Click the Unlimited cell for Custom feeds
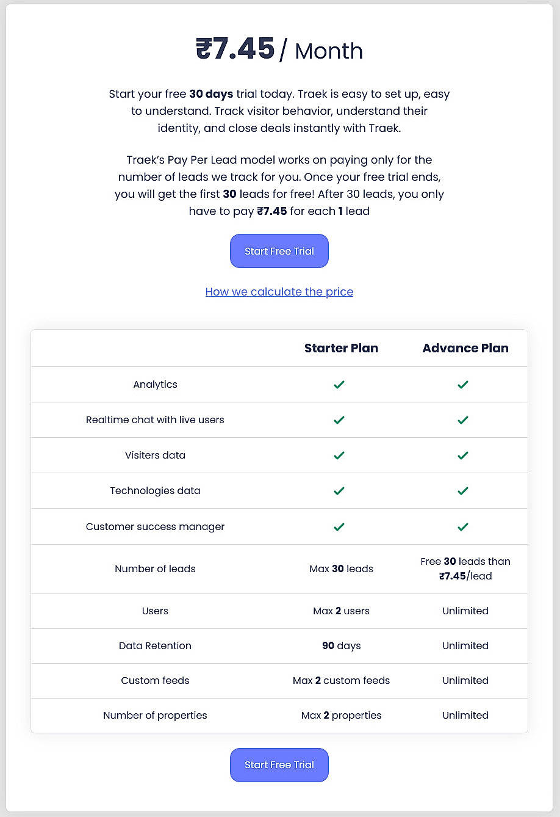560x817 pixels. click(x=465, y=680)
